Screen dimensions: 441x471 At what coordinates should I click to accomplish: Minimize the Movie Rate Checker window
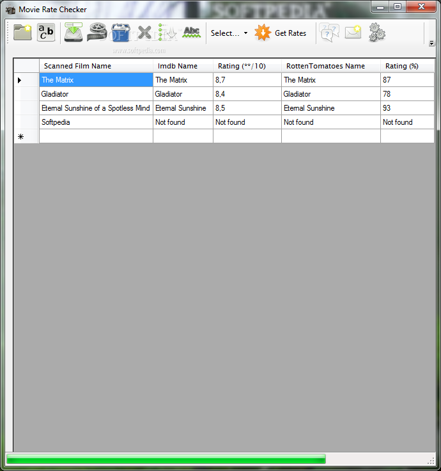380,6
